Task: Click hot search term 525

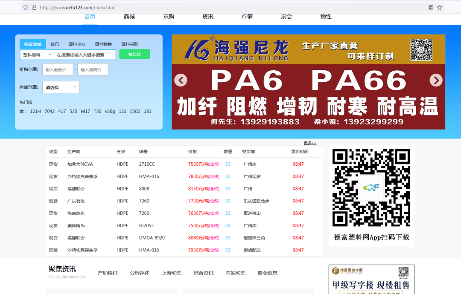Action: point(73,112)
